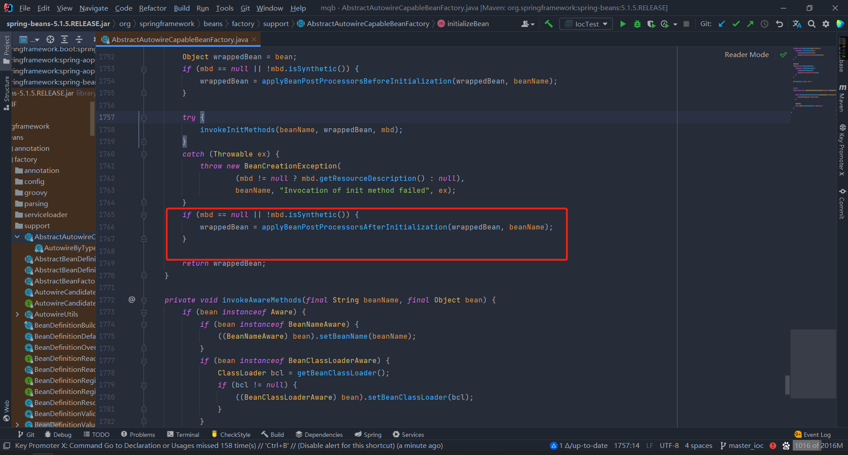Open the Event Log panel
This screenshot has height=455, width=848.
pos(813,435)
